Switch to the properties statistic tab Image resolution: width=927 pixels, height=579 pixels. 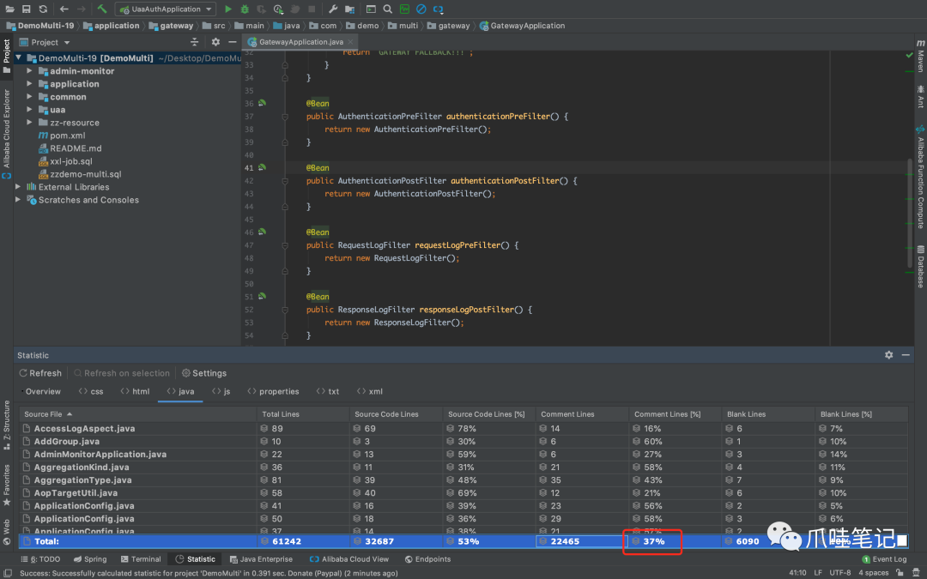pyautogui.click(x=273, y=391)
